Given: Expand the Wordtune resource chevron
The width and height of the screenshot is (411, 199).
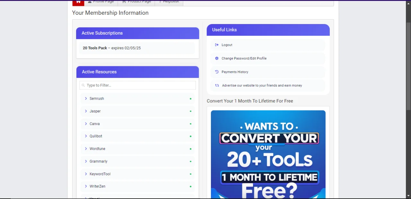Looking at the screenshot, I should coord(86,149).
